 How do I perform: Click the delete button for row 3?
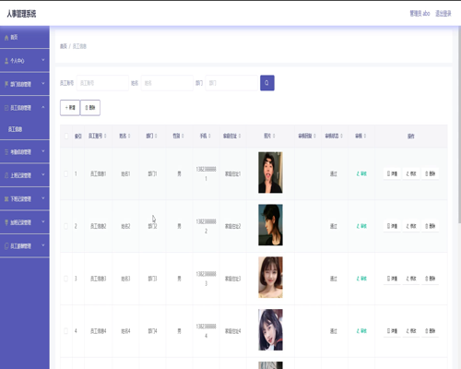(x=430, y=279)
